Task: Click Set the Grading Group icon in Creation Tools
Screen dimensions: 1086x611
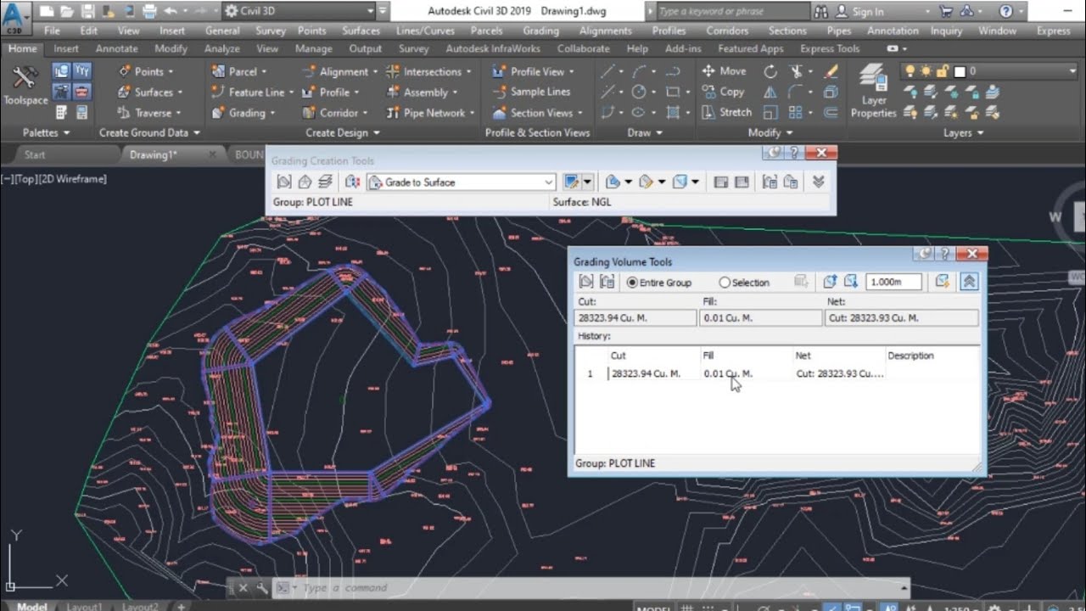Action: (284, 182)
